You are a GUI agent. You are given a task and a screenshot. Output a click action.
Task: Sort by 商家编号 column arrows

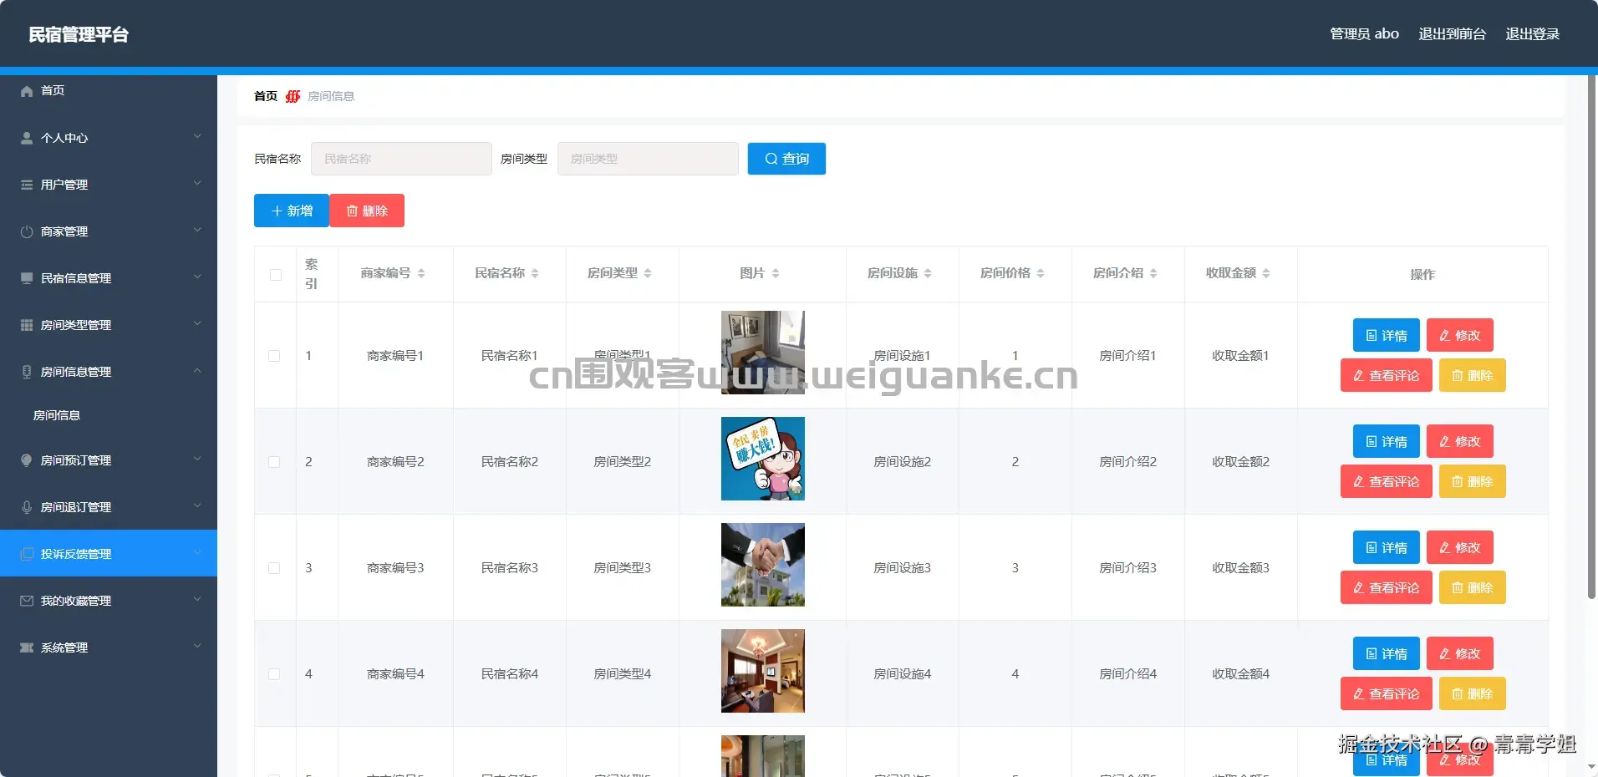[x=421, y=273]
